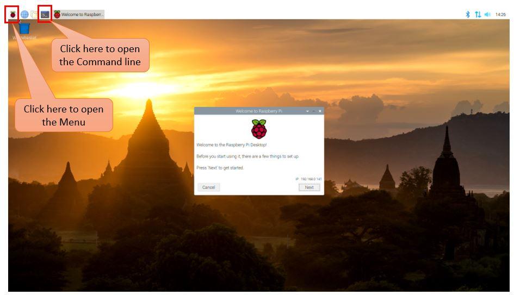Viewport: 514px width, 295px height.
Task: Click the volume speaker icon
Action: (x=488, y=15)
